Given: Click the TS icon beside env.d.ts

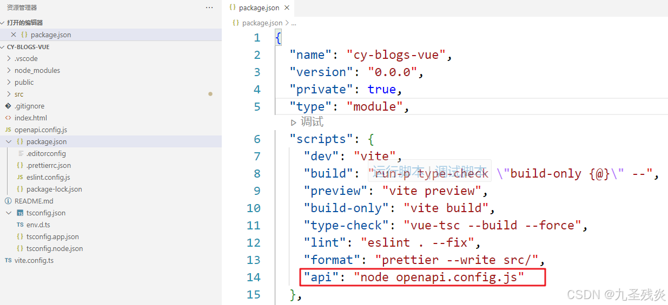Looking at the screenshot, I should [20, 225].
